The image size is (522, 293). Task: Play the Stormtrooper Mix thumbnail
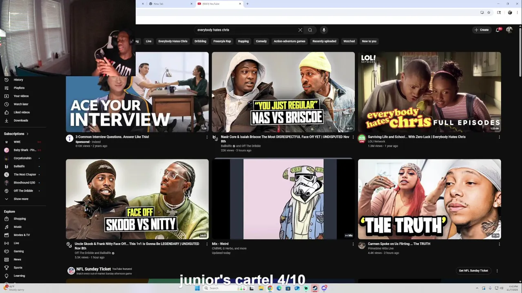click(283, 199)
